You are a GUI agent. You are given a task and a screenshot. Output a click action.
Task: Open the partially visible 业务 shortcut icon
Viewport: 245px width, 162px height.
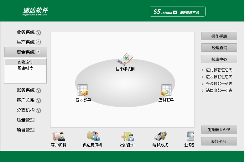(x=190, y=136)
